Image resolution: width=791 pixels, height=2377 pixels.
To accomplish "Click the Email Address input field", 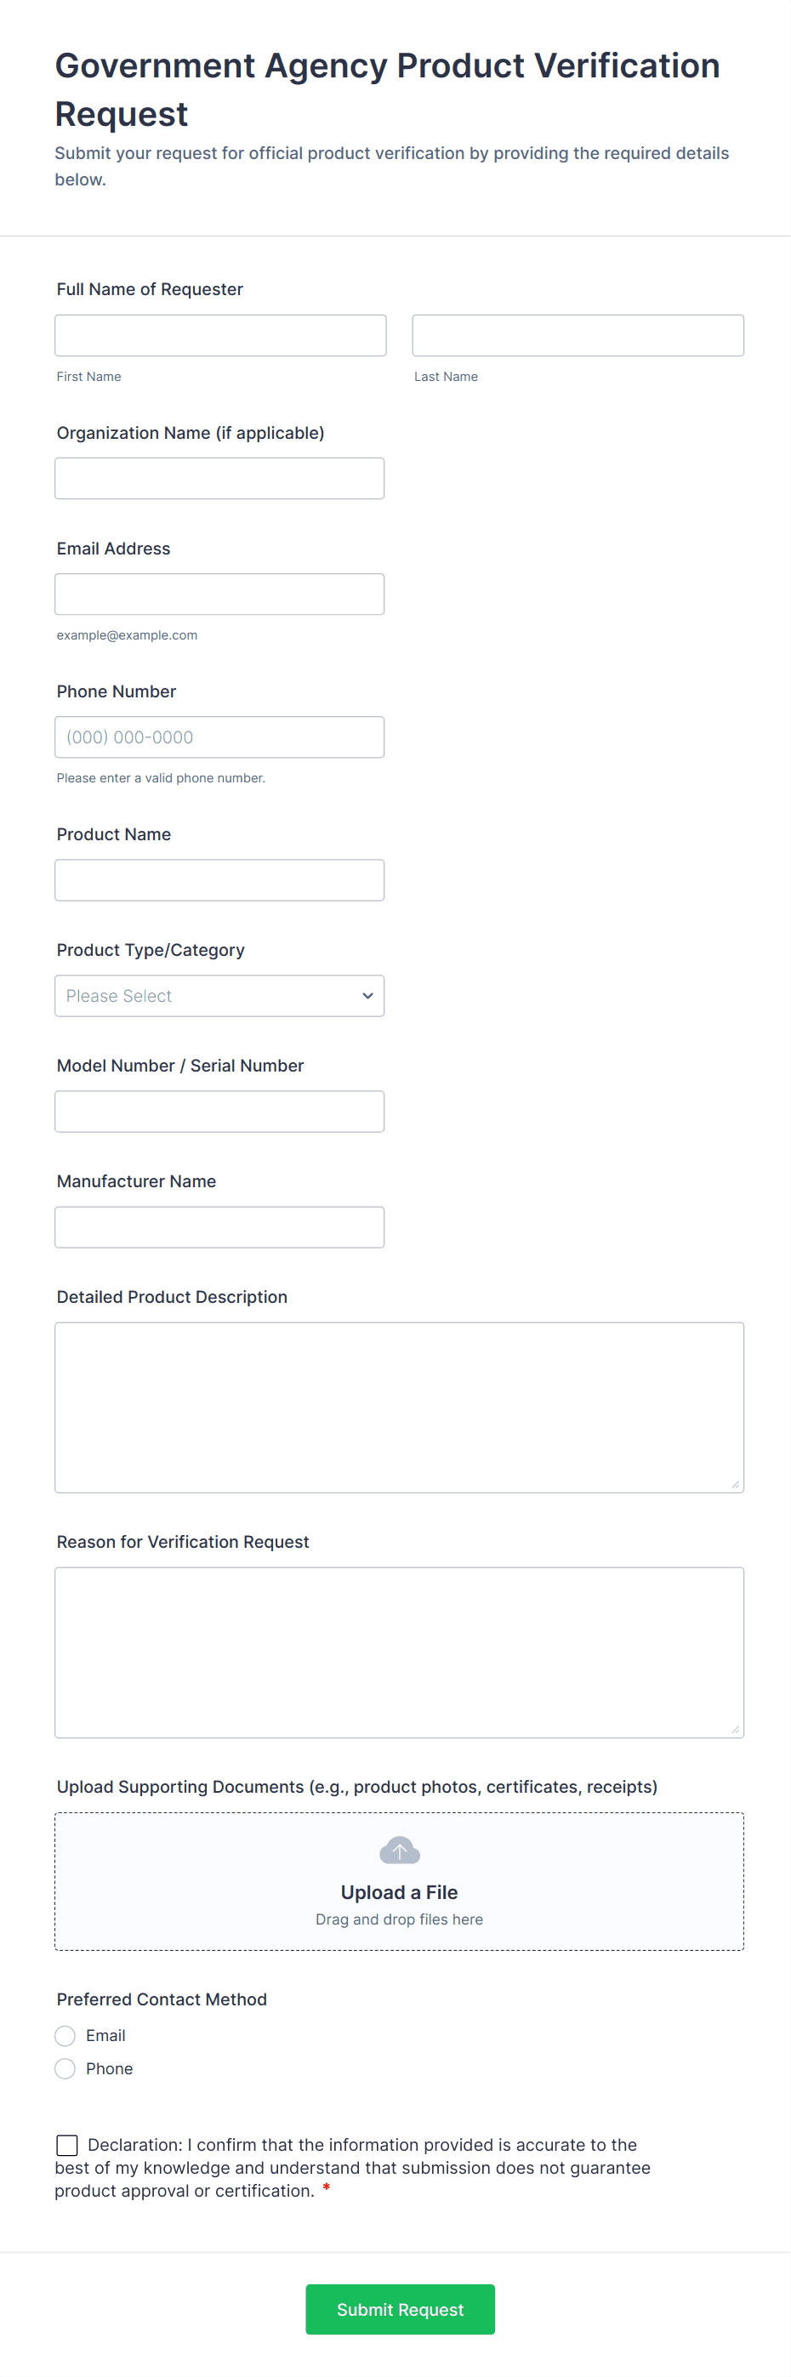I will click(x=219, y=594).
